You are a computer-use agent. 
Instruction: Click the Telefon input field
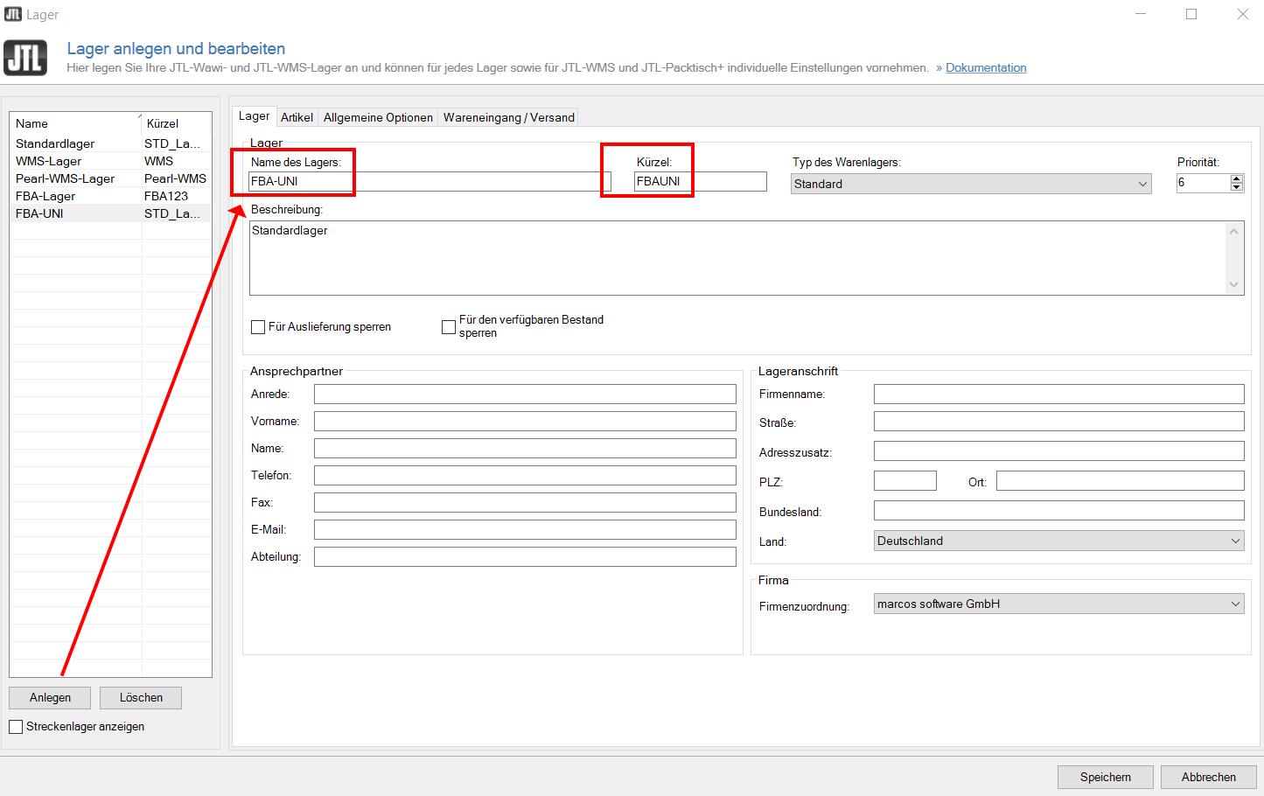click(525, 475)
